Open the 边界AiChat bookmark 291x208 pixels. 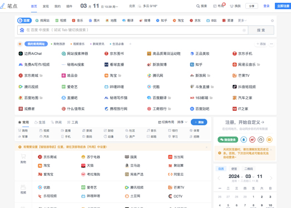(x=30, y=54)
